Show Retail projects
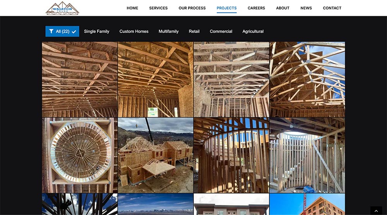 click(x=194, y=31)
